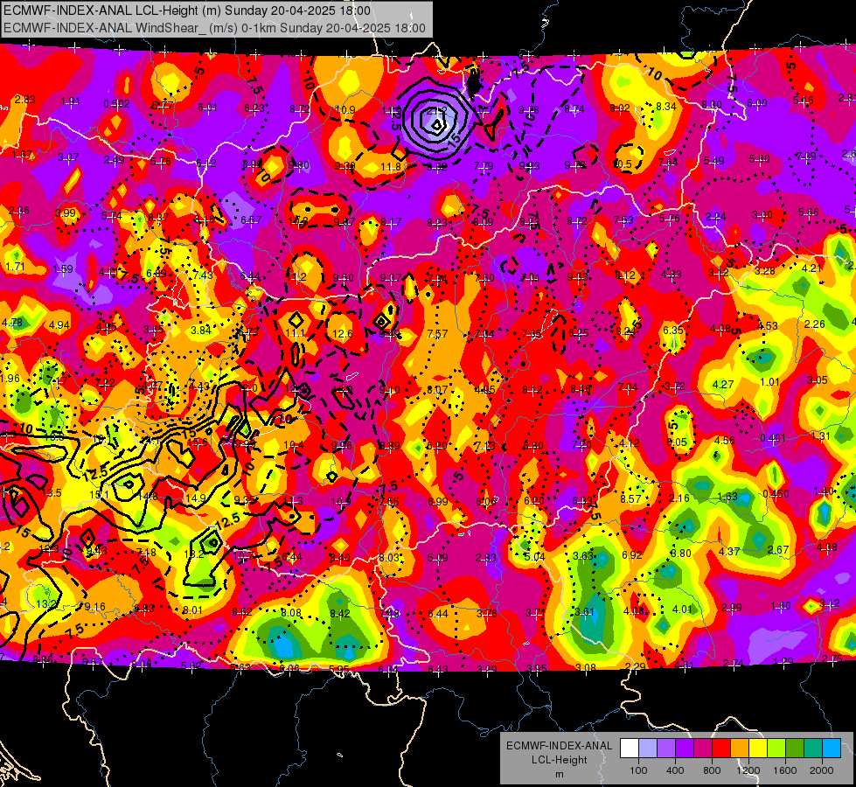Viewport: 856px width, 787px height.
Task: Click the grid value 3.07
Action: click(68, 157)
